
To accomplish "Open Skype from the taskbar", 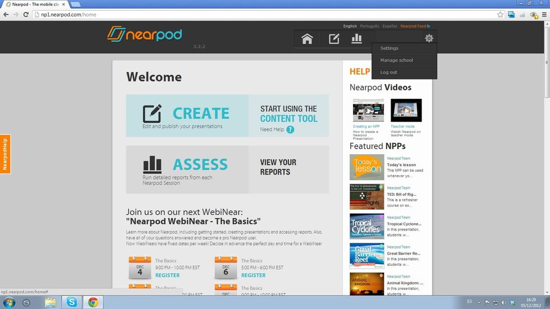I will [72, 302].
